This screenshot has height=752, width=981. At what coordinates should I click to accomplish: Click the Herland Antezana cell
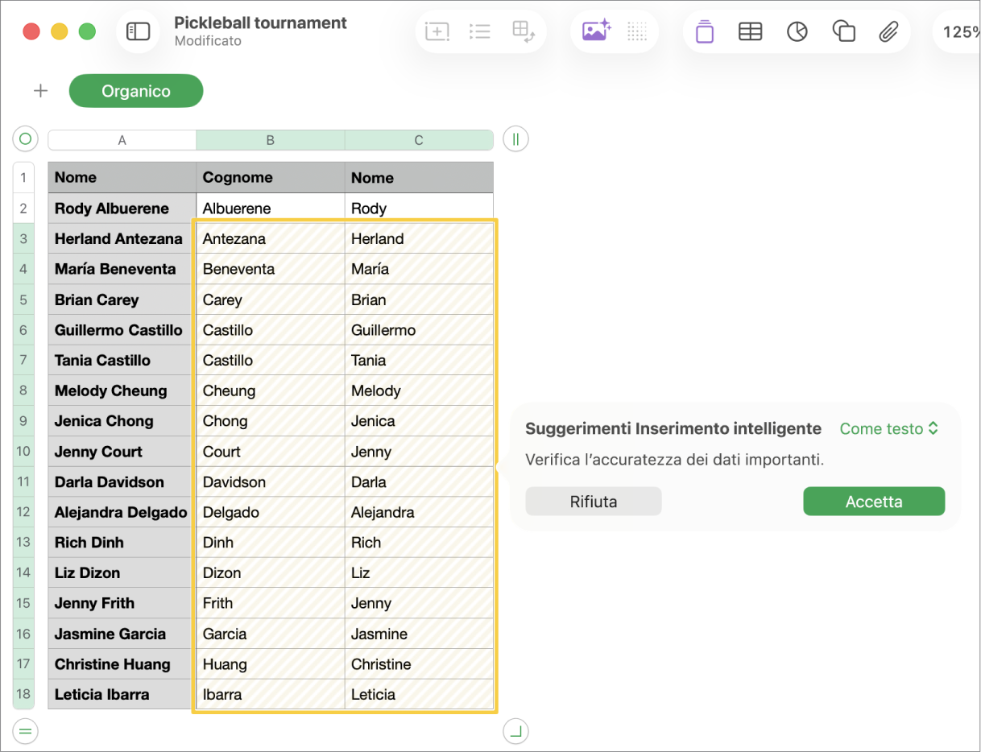122,238
